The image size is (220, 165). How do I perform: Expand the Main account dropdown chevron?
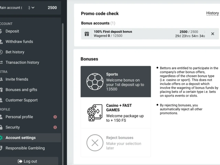click(33, 8)
